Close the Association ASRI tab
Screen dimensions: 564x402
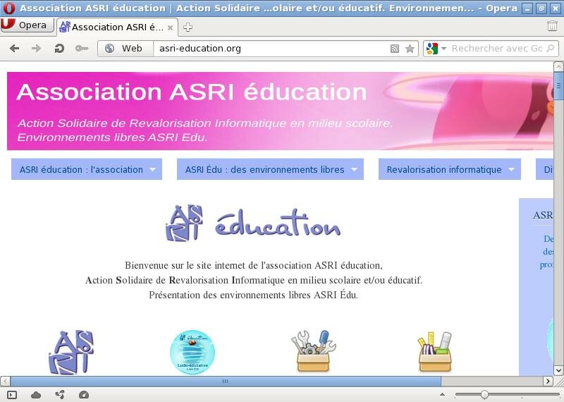[x=170, y=28]
